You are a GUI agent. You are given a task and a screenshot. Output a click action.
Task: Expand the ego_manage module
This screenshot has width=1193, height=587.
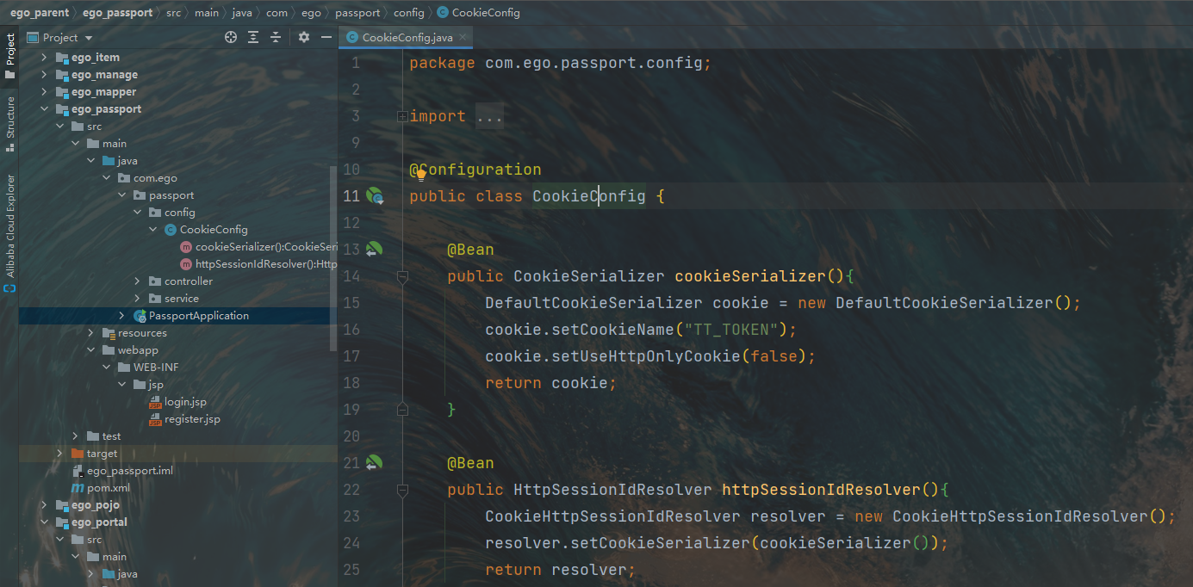pos(44,75)
